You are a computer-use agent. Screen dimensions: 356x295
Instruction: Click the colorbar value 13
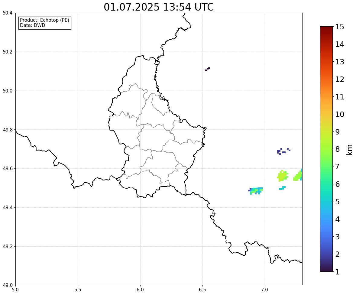[x=340, y=62]
